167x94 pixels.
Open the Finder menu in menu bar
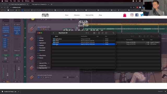pos(6,1)
